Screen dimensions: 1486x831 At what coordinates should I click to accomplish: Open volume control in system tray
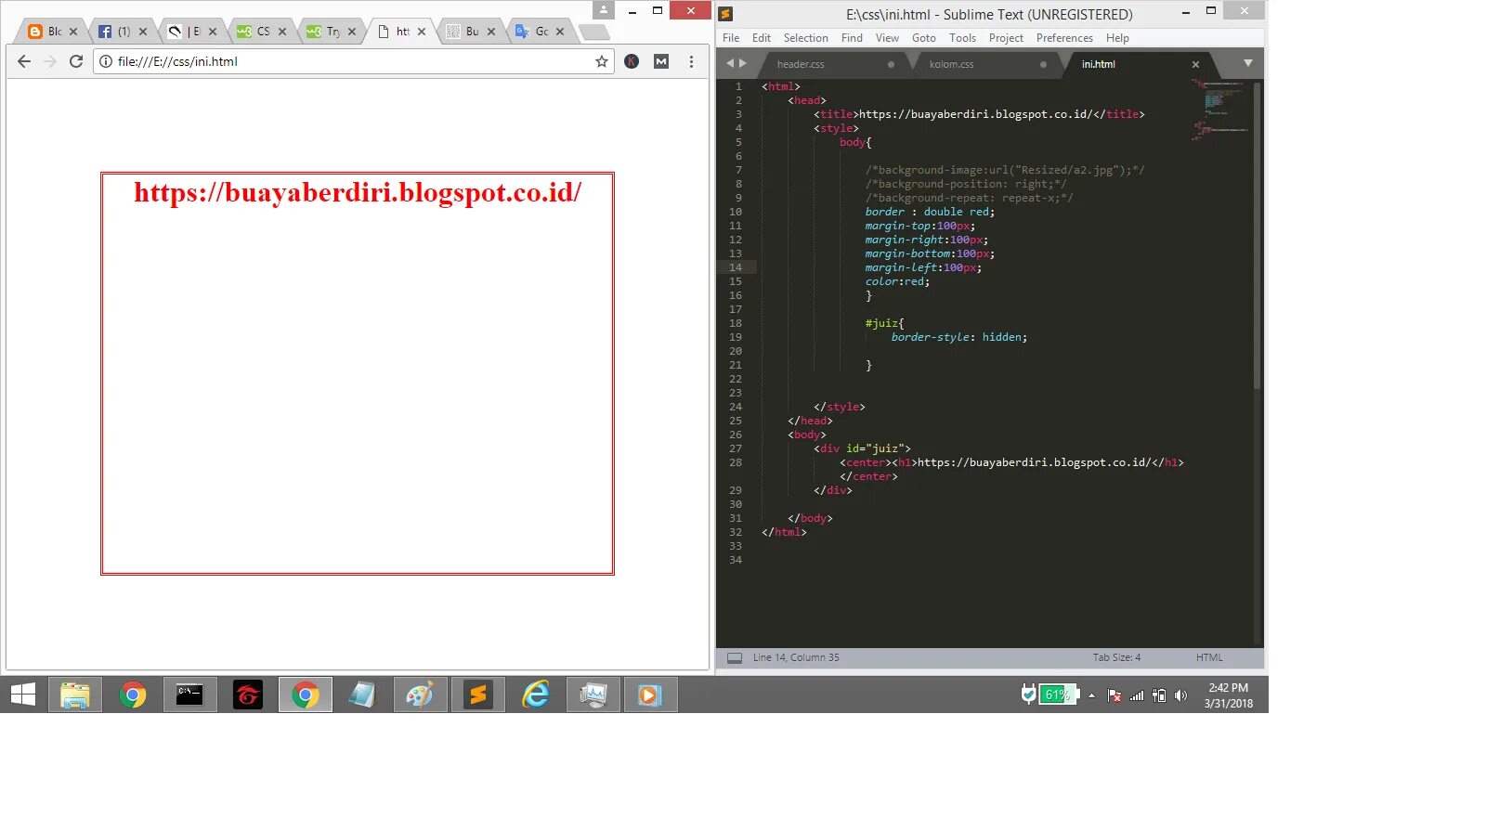pyautogui.click(x=1180, y=695)
